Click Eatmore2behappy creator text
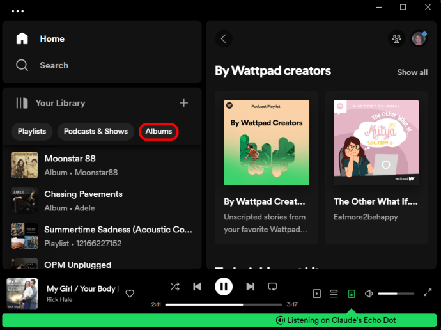This screenshot has width=441, height=330. pos(366,217)
